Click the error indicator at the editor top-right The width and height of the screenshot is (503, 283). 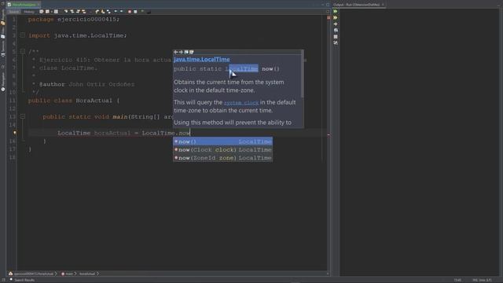pos(329,17)
